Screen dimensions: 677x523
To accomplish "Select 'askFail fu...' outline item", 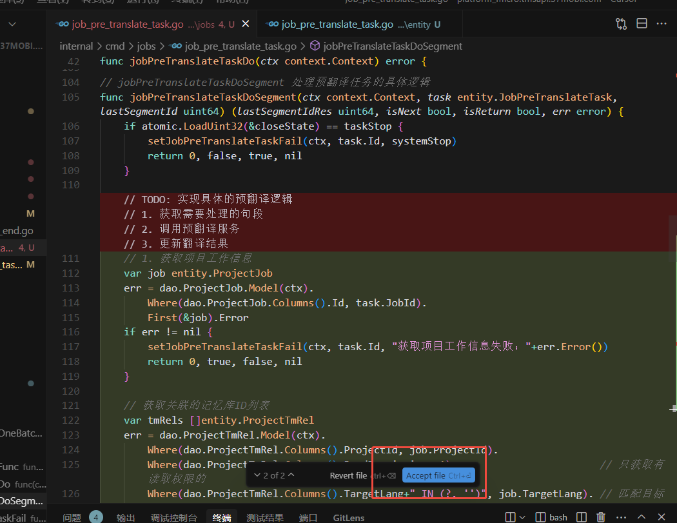I will pos(21,518).
